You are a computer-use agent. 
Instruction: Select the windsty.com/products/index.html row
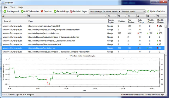coord(83,33)
